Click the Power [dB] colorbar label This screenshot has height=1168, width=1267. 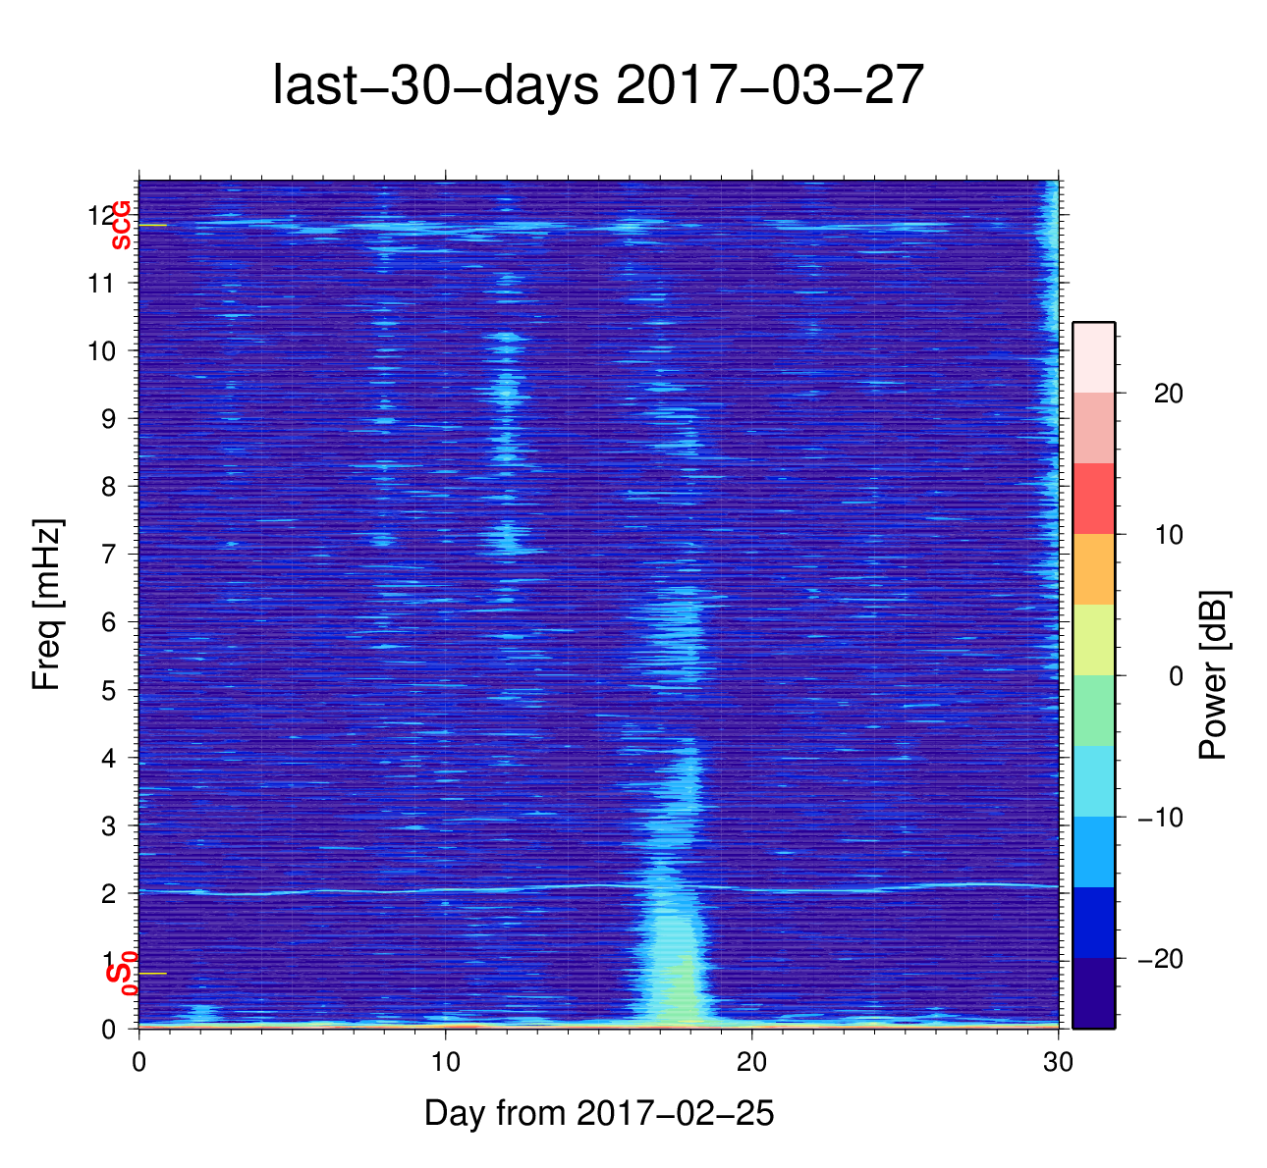click(x=1214, y=675)
